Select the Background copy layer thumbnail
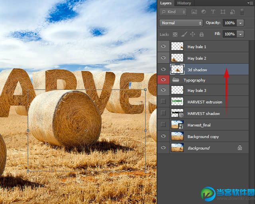Screen dimensions: 255x204 click(177, 136)
